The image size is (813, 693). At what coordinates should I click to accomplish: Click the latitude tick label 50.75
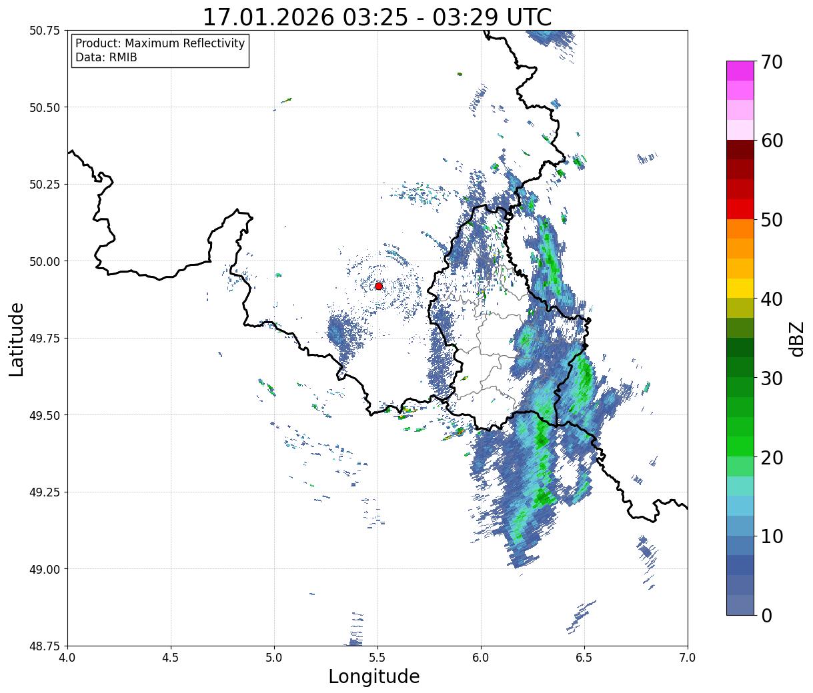pos(44,31)
